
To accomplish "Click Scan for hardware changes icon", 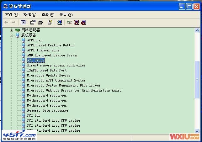I will point(60,22).
